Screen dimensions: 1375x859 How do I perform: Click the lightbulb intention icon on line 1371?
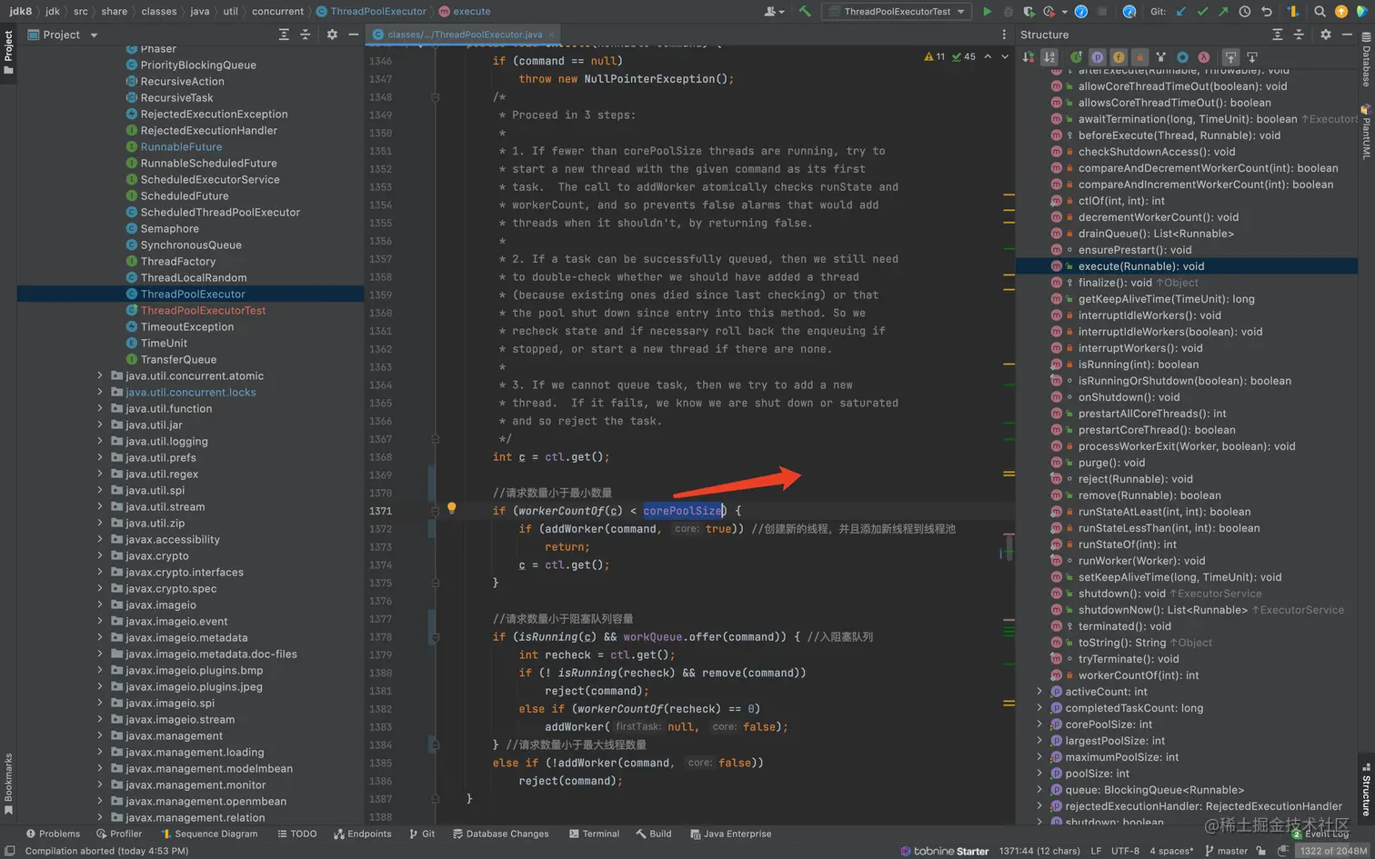coord(451,509)
